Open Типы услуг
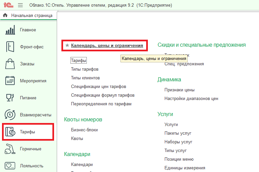The height and width of the screenshot is (172, 259). coord(176,150)
